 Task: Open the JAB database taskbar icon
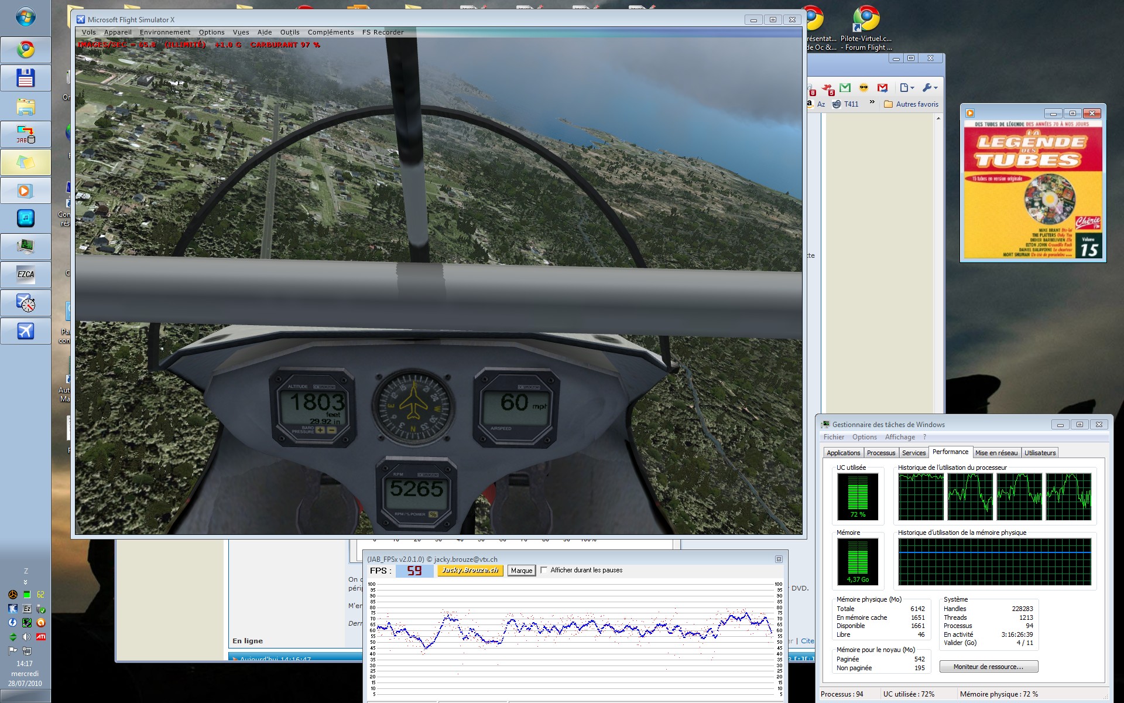pos(25,134)
